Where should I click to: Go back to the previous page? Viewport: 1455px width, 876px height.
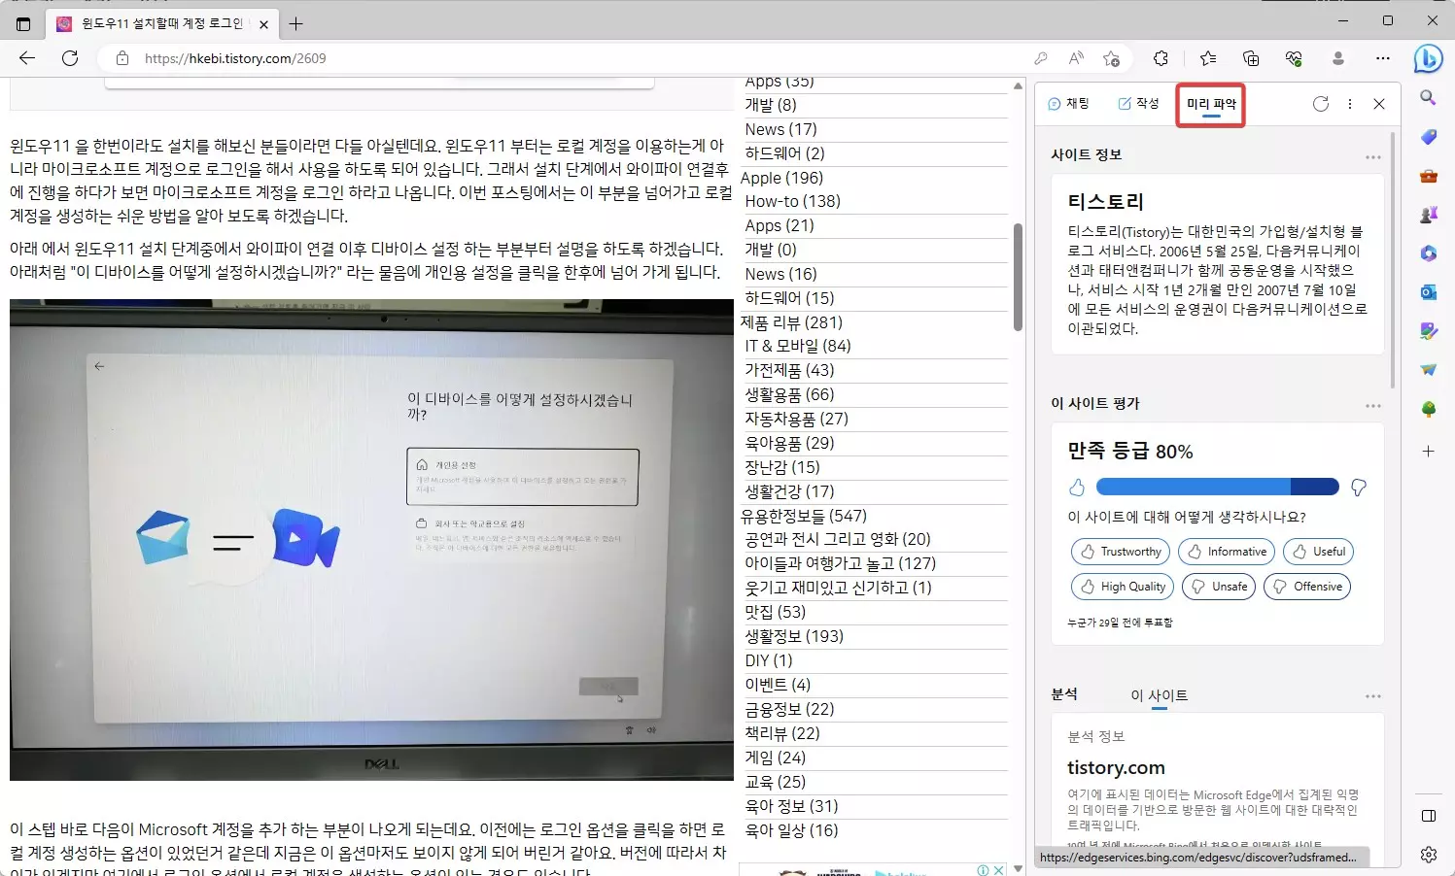point(27,58)
